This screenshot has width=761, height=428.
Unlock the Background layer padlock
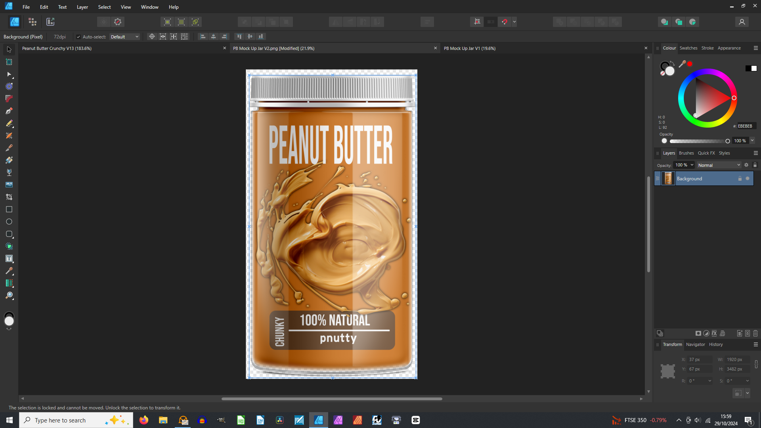pos(740,178)
